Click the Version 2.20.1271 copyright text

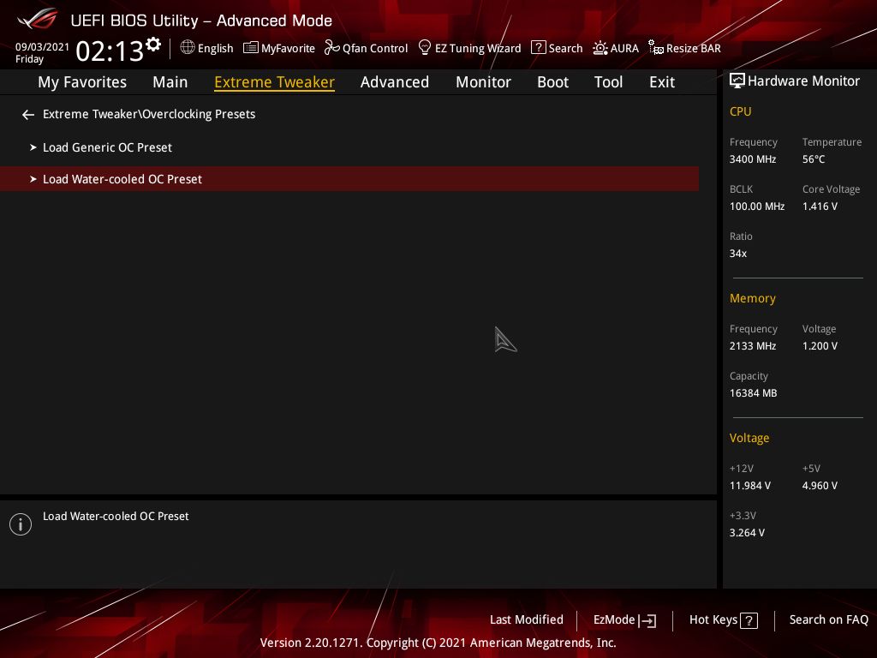tap(438, 643)
